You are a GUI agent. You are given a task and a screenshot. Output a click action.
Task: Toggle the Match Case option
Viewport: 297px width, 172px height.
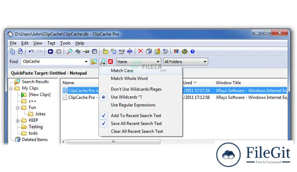point(140,71)
